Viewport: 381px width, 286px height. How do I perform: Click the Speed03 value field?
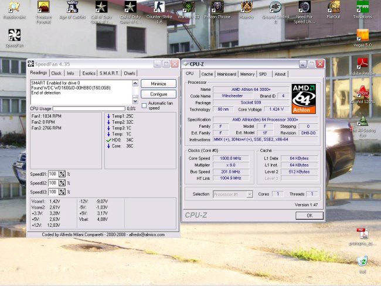coord(53,192)
